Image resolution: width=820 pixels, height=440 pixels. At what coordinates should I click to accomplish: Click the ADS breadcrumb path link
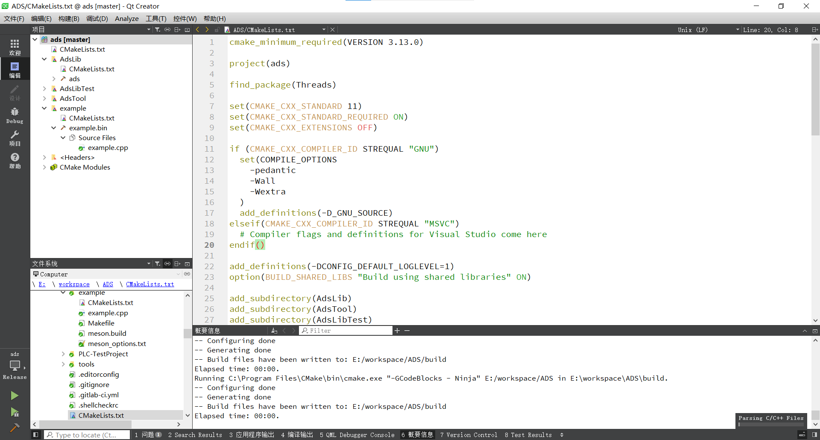pyautogui.click(x=108, y=285)
